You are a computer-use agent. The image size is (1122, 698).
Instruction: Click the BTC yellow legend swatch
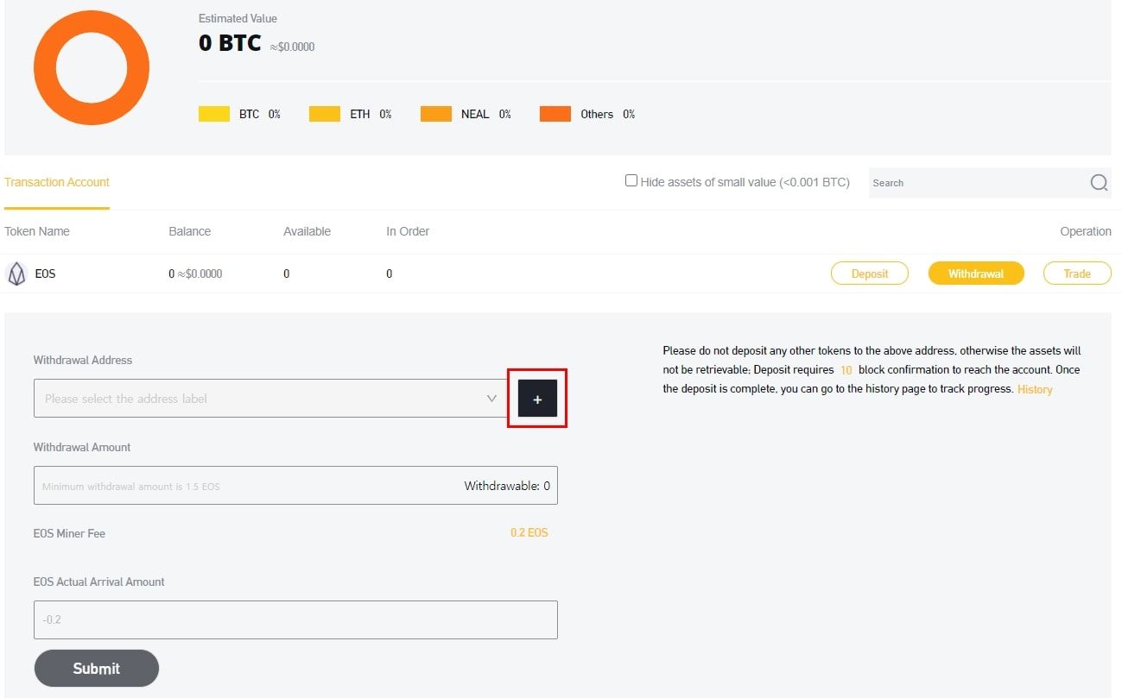214,114
